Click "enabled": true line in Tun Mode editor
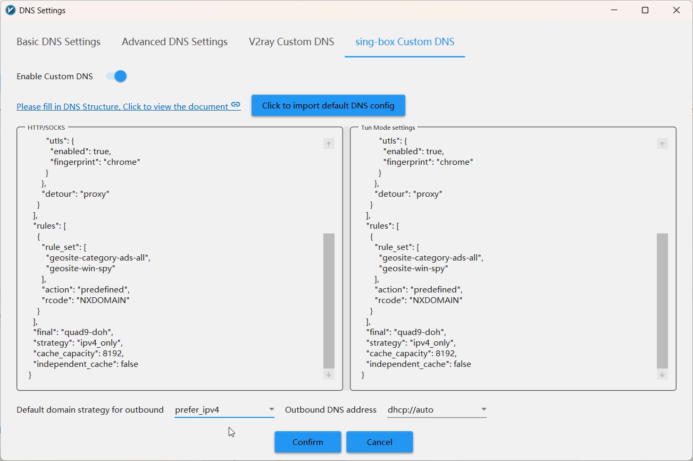This screenshot has height=461, width=693. [413, 152]
